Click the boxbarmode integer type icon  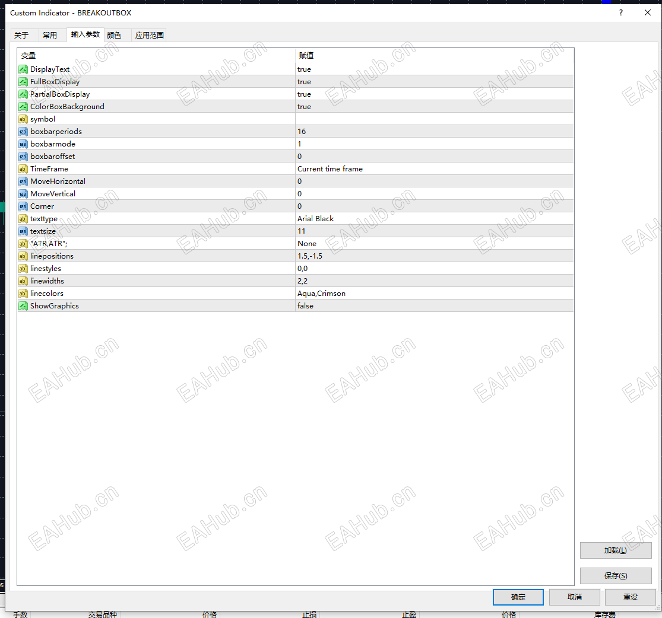point(23,144)
